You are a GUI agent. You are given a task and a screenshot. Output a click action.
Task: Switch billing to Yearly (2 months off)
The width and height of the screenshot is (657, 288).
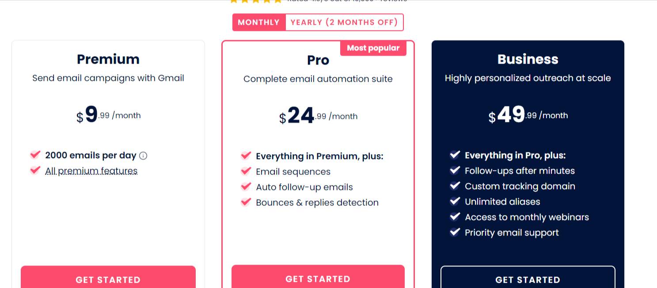click(344, 22)
